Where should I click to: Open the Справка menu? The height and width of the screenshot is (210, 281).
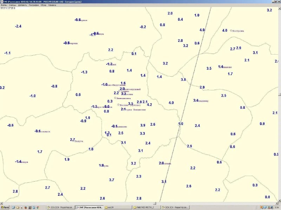pyautogui.click(x=52, y=5)
